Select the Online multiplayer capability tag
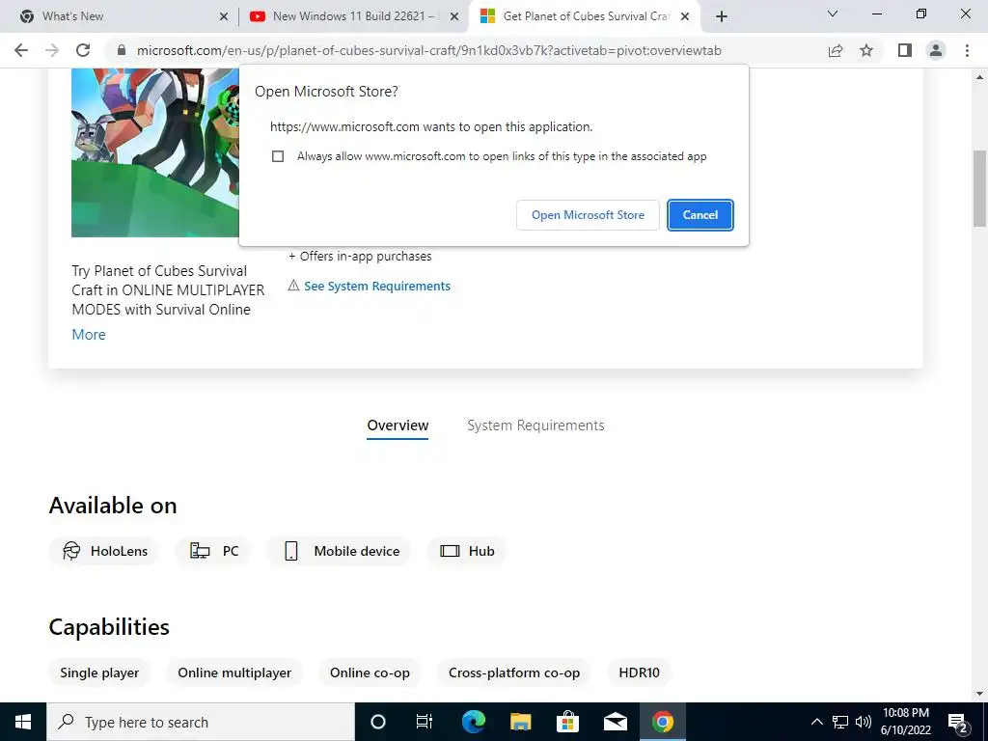988x741 pixels. pos(234,672)
